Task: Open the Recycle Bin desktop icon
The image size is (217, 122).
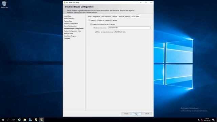Action: click(4, 4)
